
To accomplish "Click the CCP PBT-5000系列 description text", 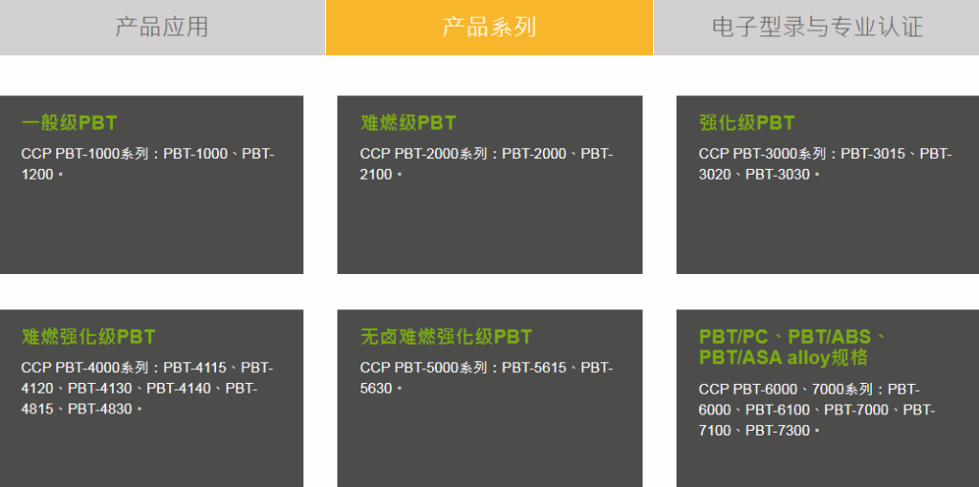I will (x=487, y=378).
